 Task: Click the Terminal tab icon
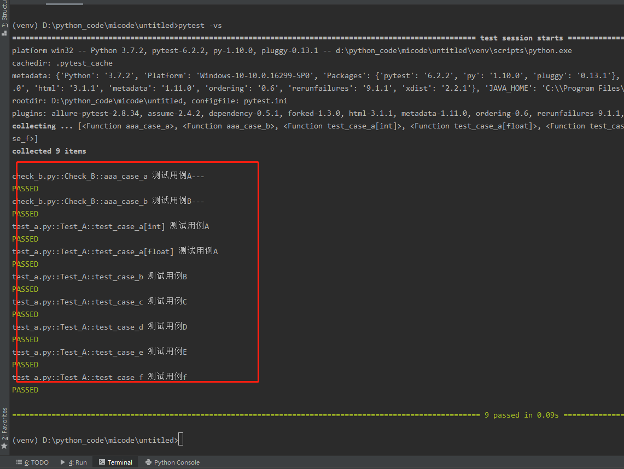pyautogui.click(x=102, y=462)
